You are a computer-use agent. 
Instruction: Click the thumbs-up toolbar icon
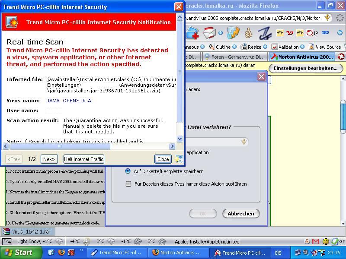tap(248, 33)
